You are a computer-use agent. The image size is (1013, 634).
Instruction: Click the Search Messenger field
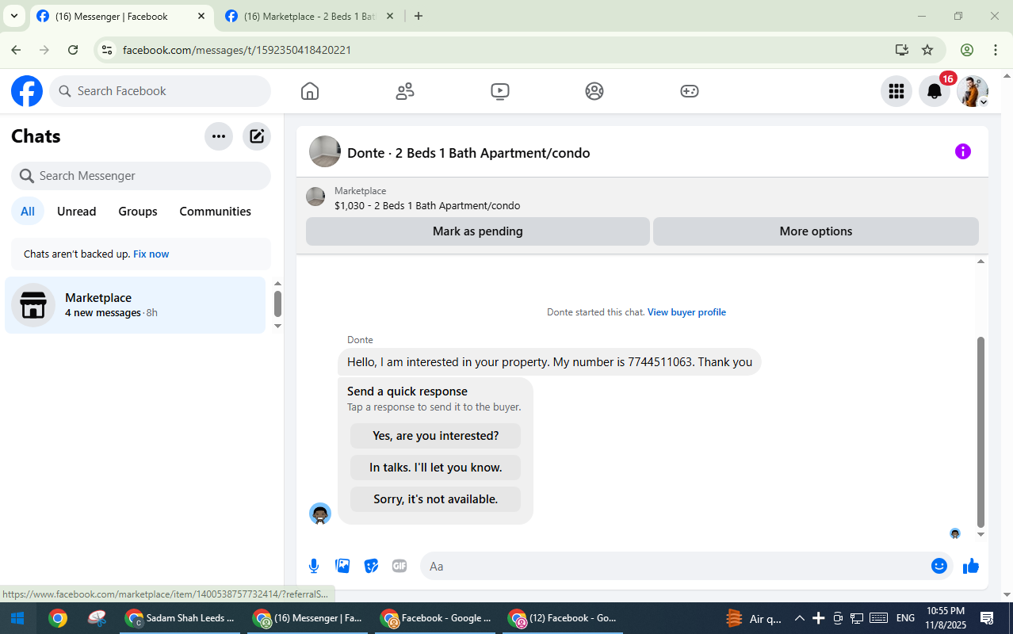141,176
